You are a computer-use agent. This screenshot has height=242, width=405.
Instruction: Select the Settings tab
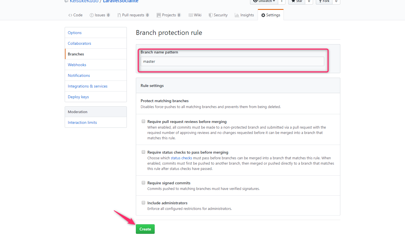(271, 15)
